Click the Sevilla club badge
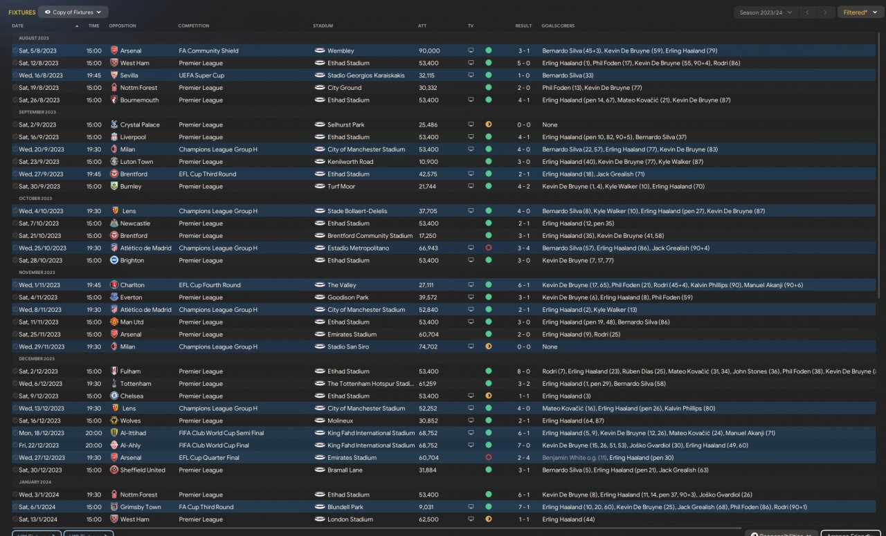Image resolution: width=886 pixels, height=536 pixels. [x=114, y=75]
